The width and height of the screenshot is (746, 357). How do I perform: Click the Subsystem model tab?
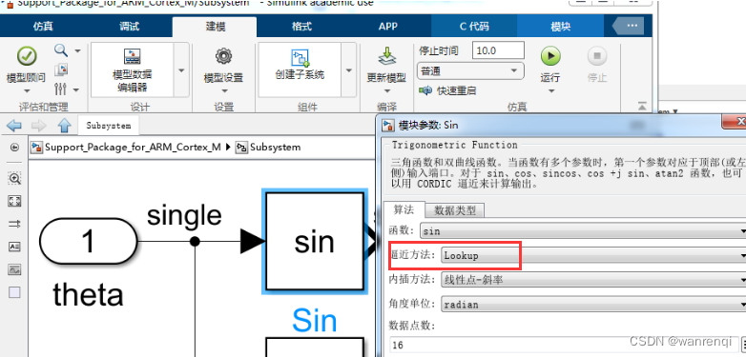(109, 126)
